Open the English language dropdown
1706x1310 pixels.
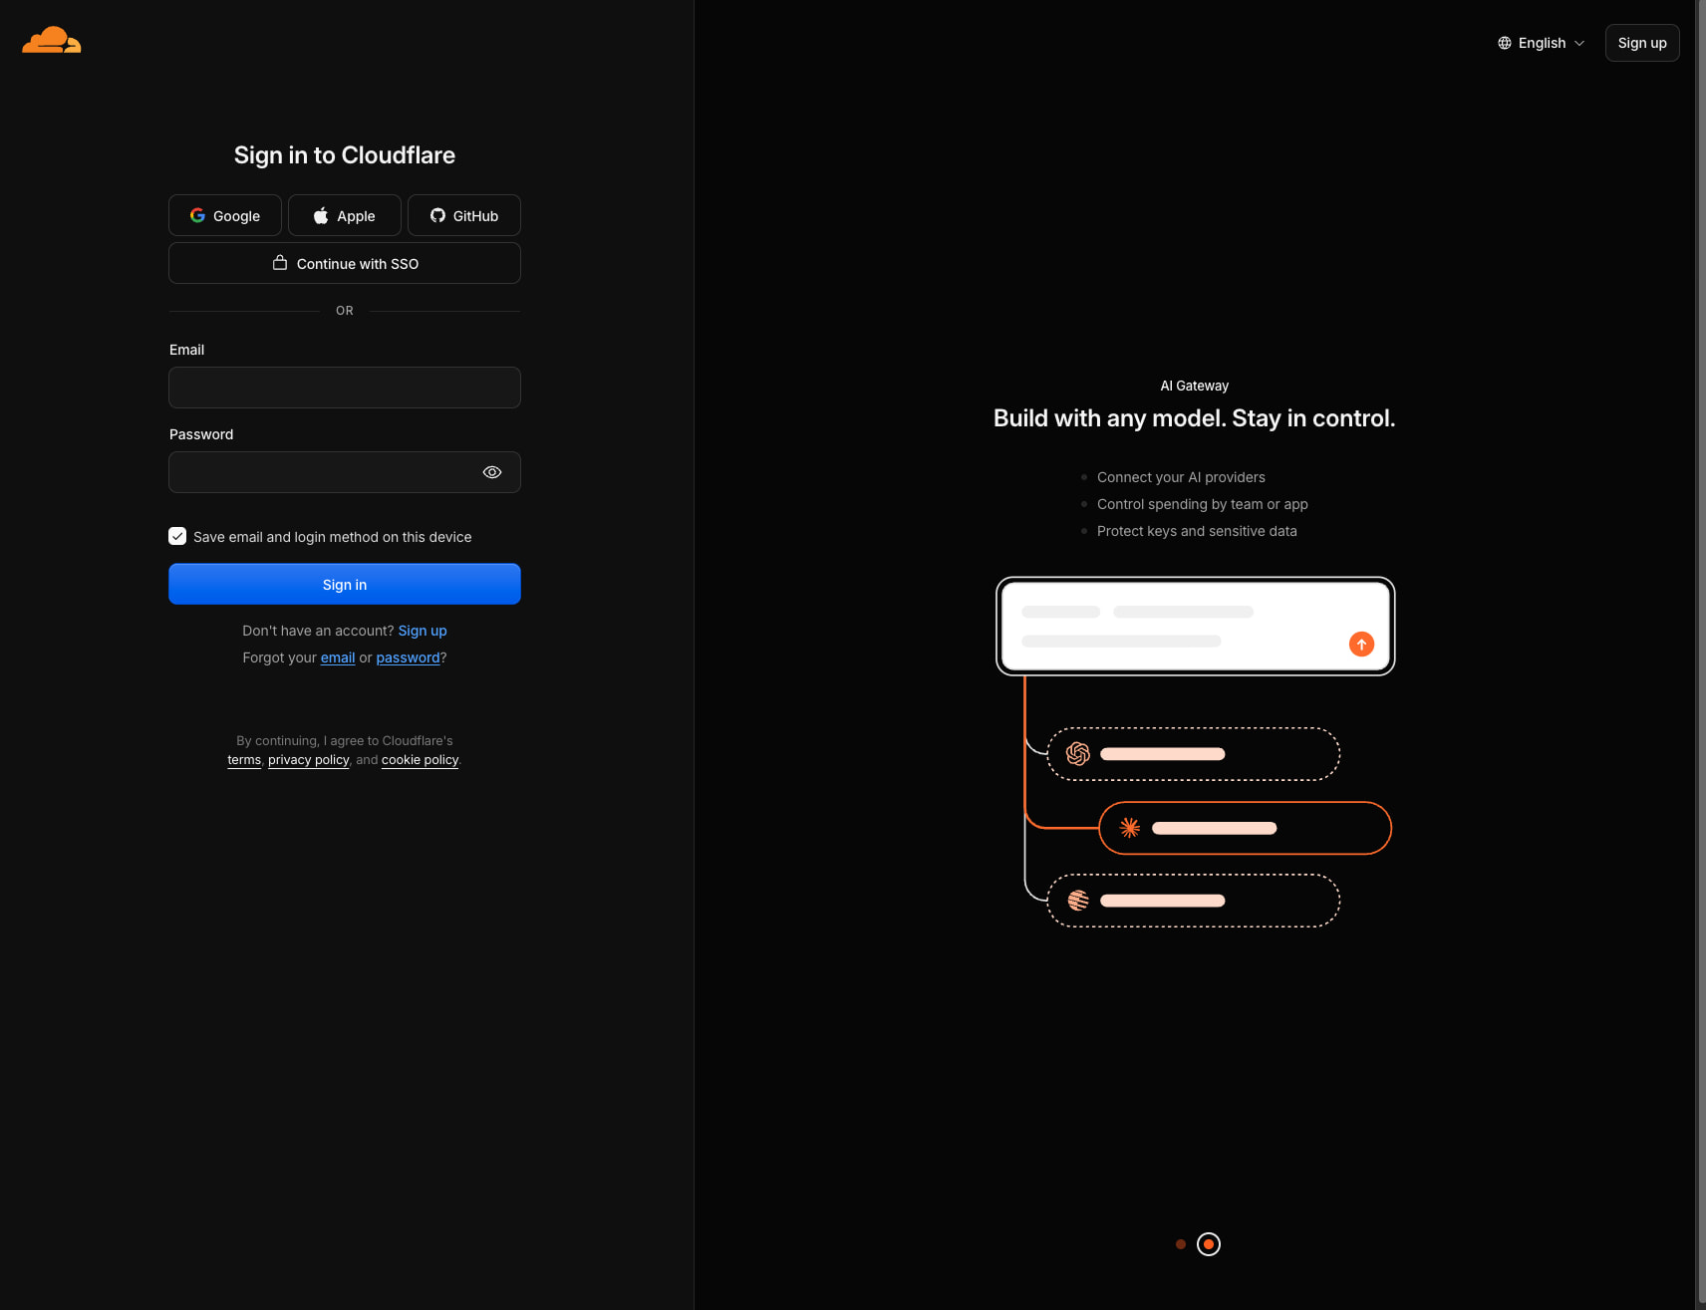1541,43
